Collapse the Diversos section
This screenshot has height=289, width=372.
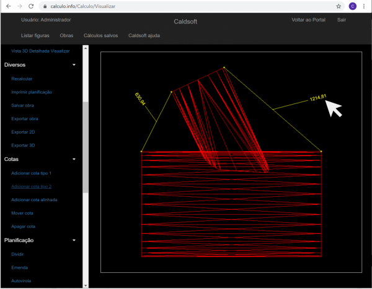pyautogui.click(x=74, y=64)
